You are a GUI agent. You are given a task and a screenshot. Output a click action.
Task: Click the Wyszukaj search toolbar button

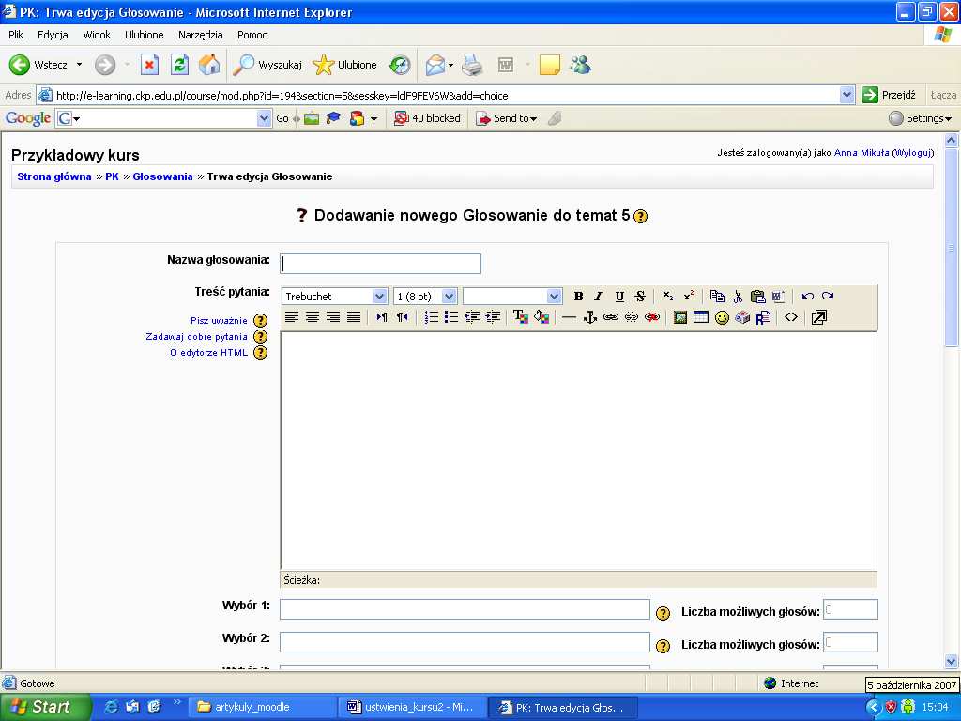[x=267, y=65]
